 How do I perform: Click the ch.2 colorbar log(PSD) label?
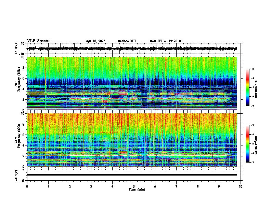[x=256, y=145]
